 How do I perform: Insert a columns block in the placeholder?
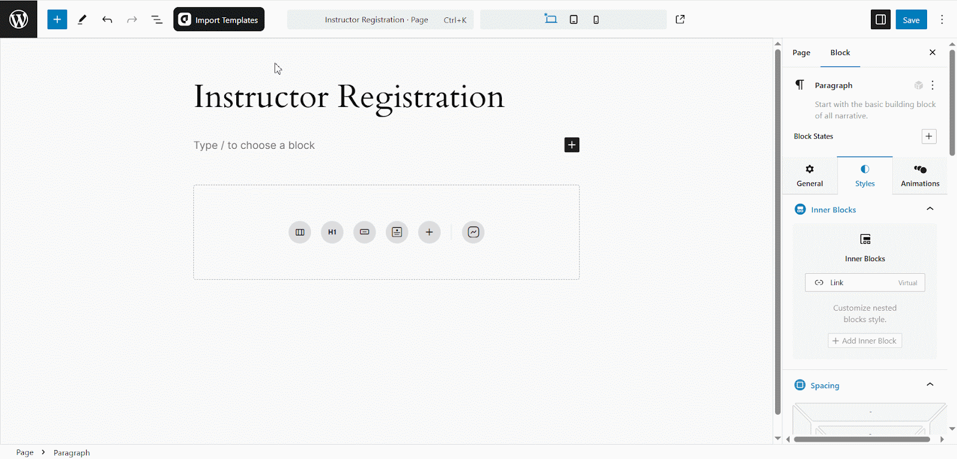pos(300,232)
